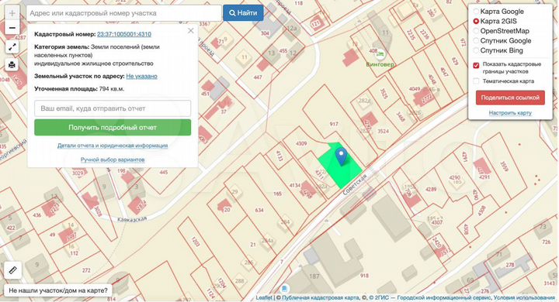Select parcel labeled 1203 on map
Viewport: 559px width, 302px height.
[196, 242]
